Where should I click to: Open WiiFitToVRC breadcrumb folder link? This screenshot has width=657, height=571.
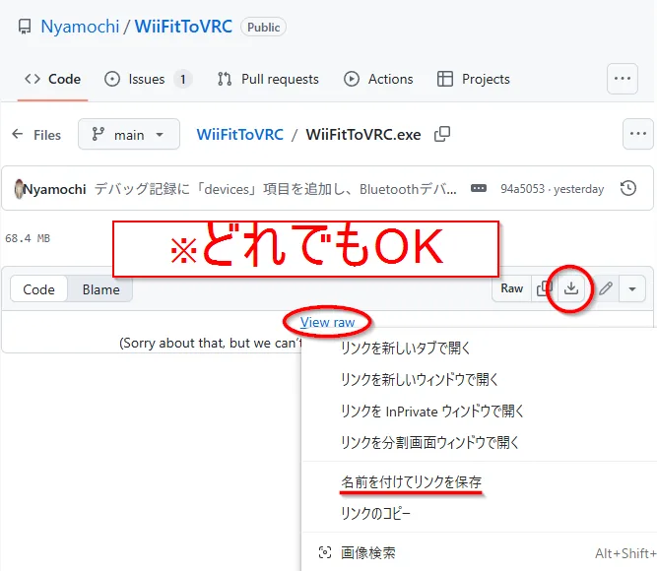240,135
